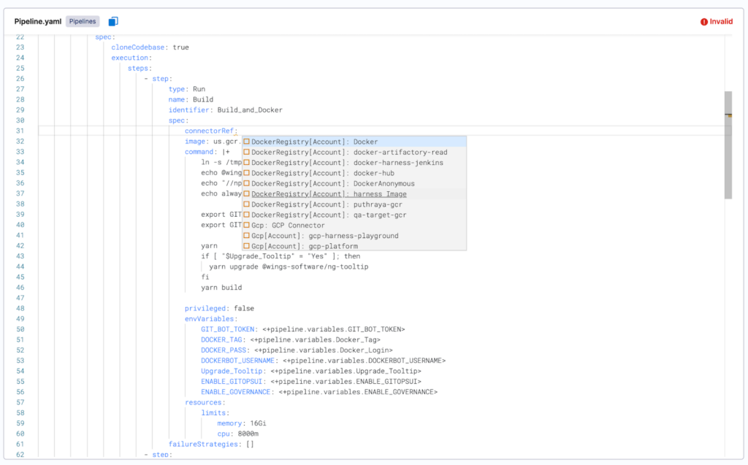Click the connector icon beside 'Docker' suggestion
The image size is (748, 465).
pos(247,142)
